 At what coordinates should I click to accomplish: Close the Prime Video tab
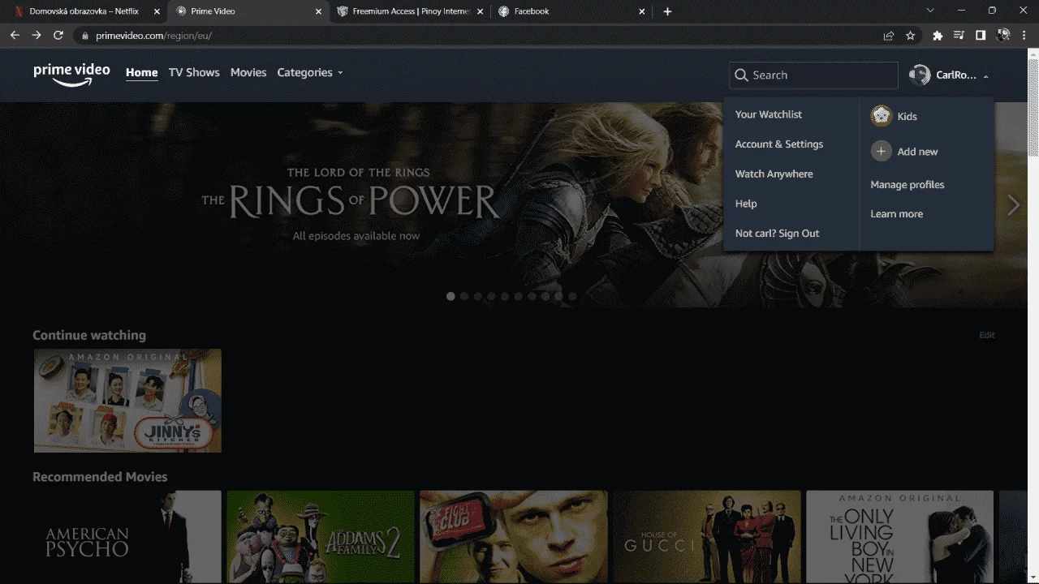318,11
